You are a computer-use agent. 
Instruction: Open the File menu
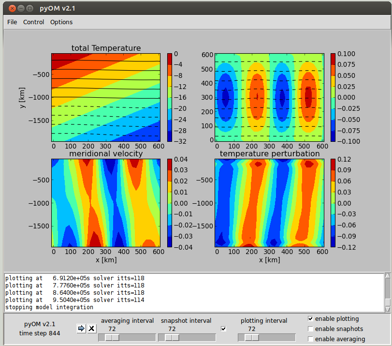click(12, 22)
